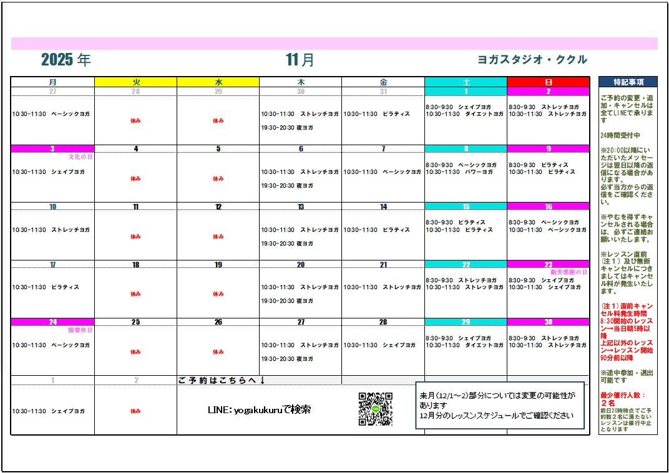Select the 火 yellow column header
669x473 pixels.
click(x=135, y=82)
